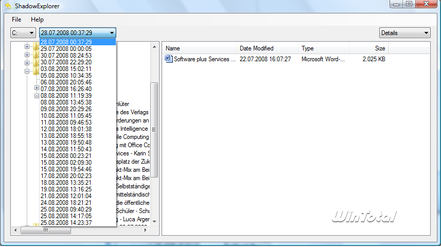
Task: Select the Software plus Services file name
Action: (x=205, y=59)
